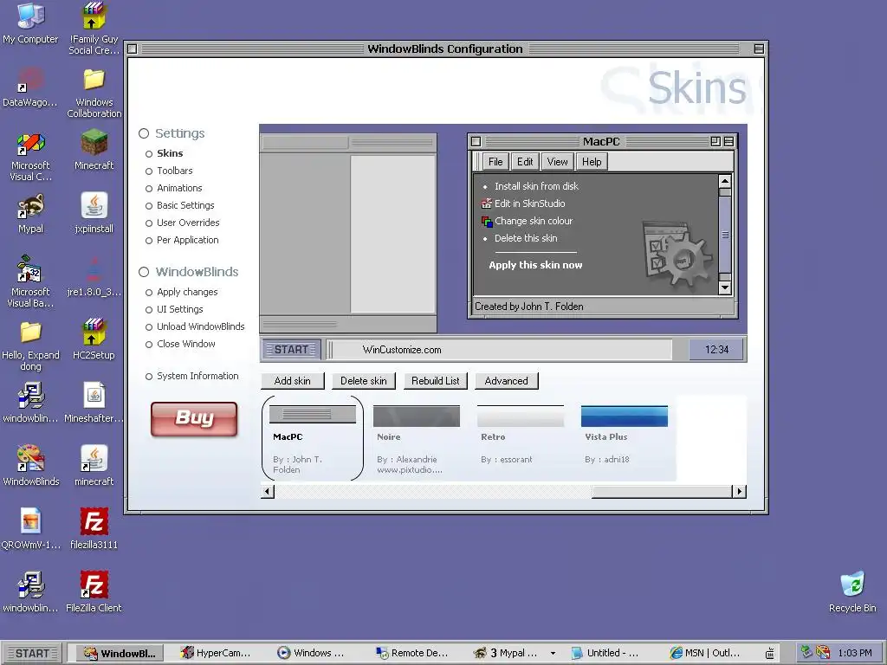
Task: Click Install skin from disk
Action: point(536,186)
